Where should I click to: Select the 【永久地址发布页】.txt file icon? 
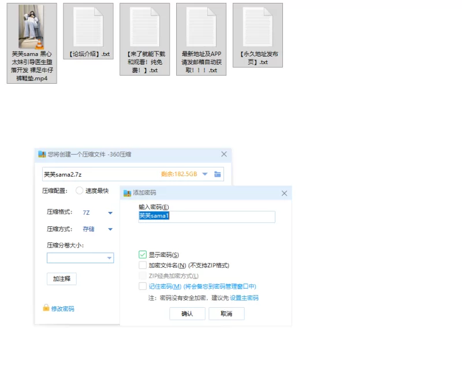coord(258,27)
